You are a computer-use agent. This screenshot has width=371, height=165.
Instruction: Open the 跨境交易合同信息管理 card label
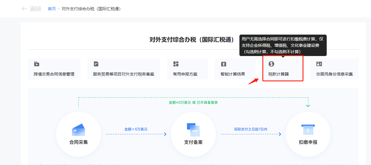point(54,74)
